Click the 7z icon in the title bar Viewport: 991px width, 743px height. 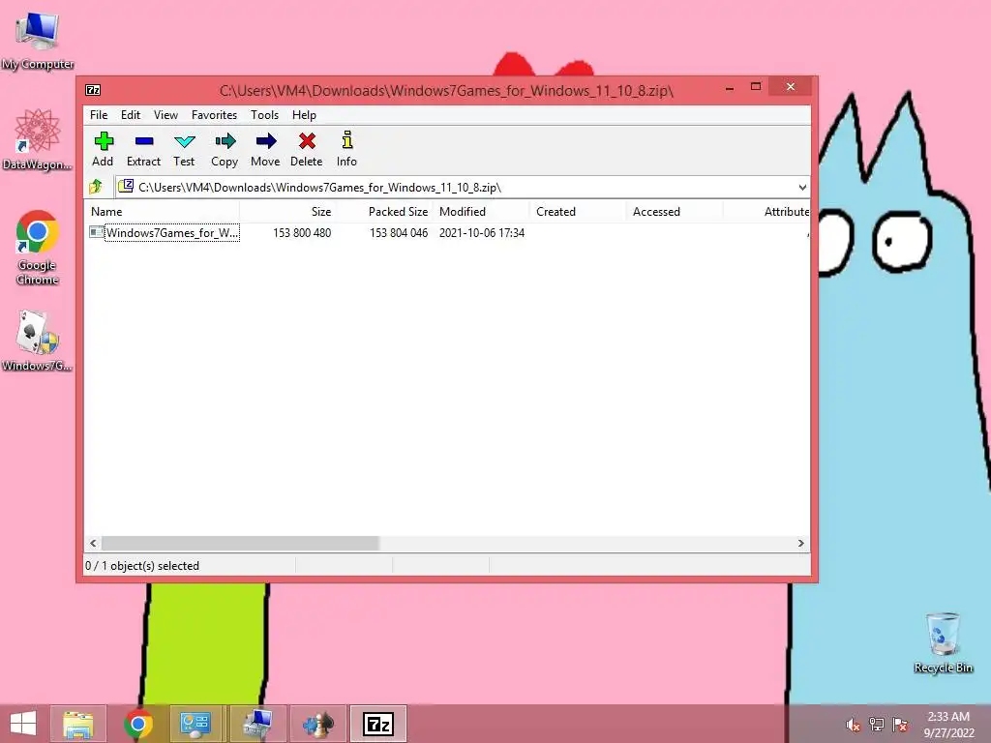coord(93,90)
